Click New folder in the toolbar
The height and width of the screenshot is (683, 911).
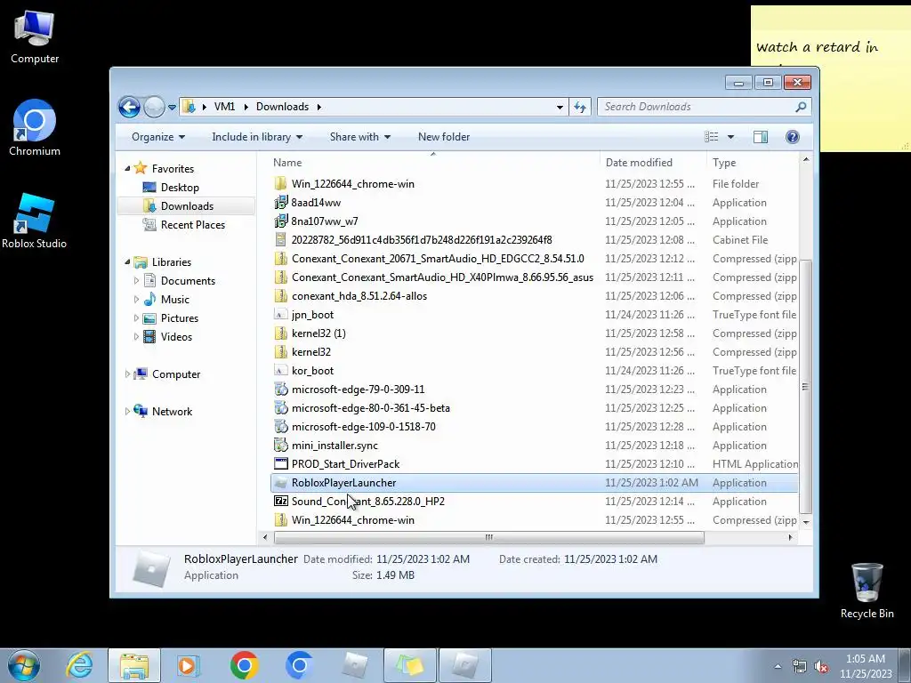[x=444, y=137]
